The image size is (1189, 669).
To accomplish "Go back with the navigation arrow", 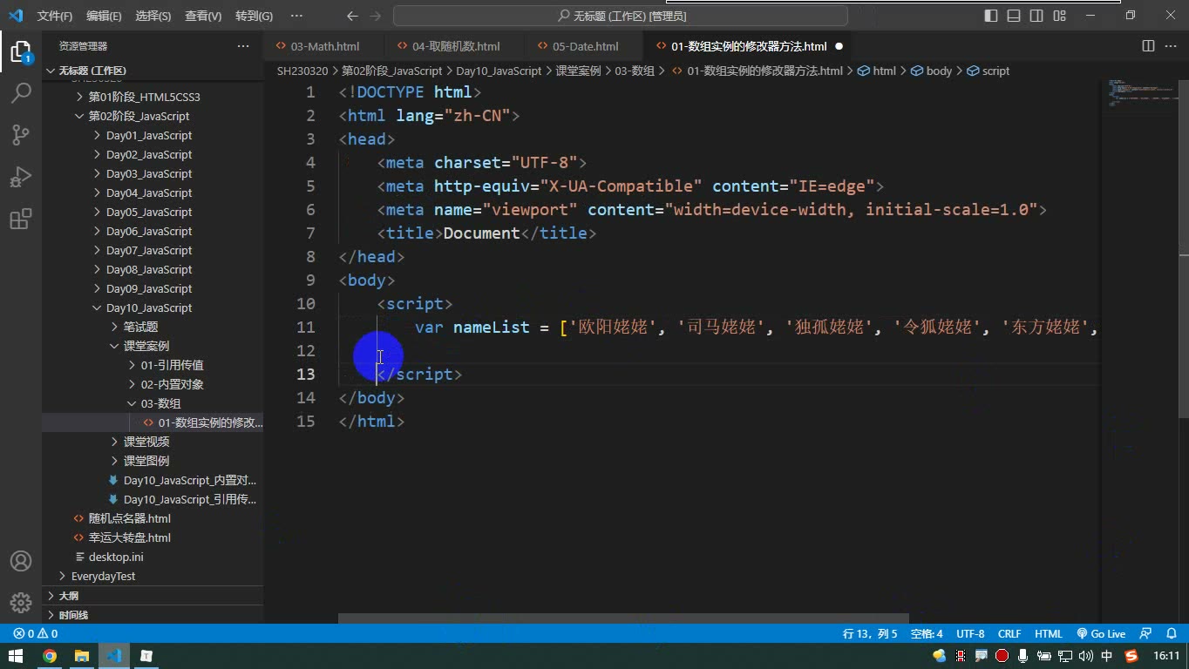I will tap(352, 16).
